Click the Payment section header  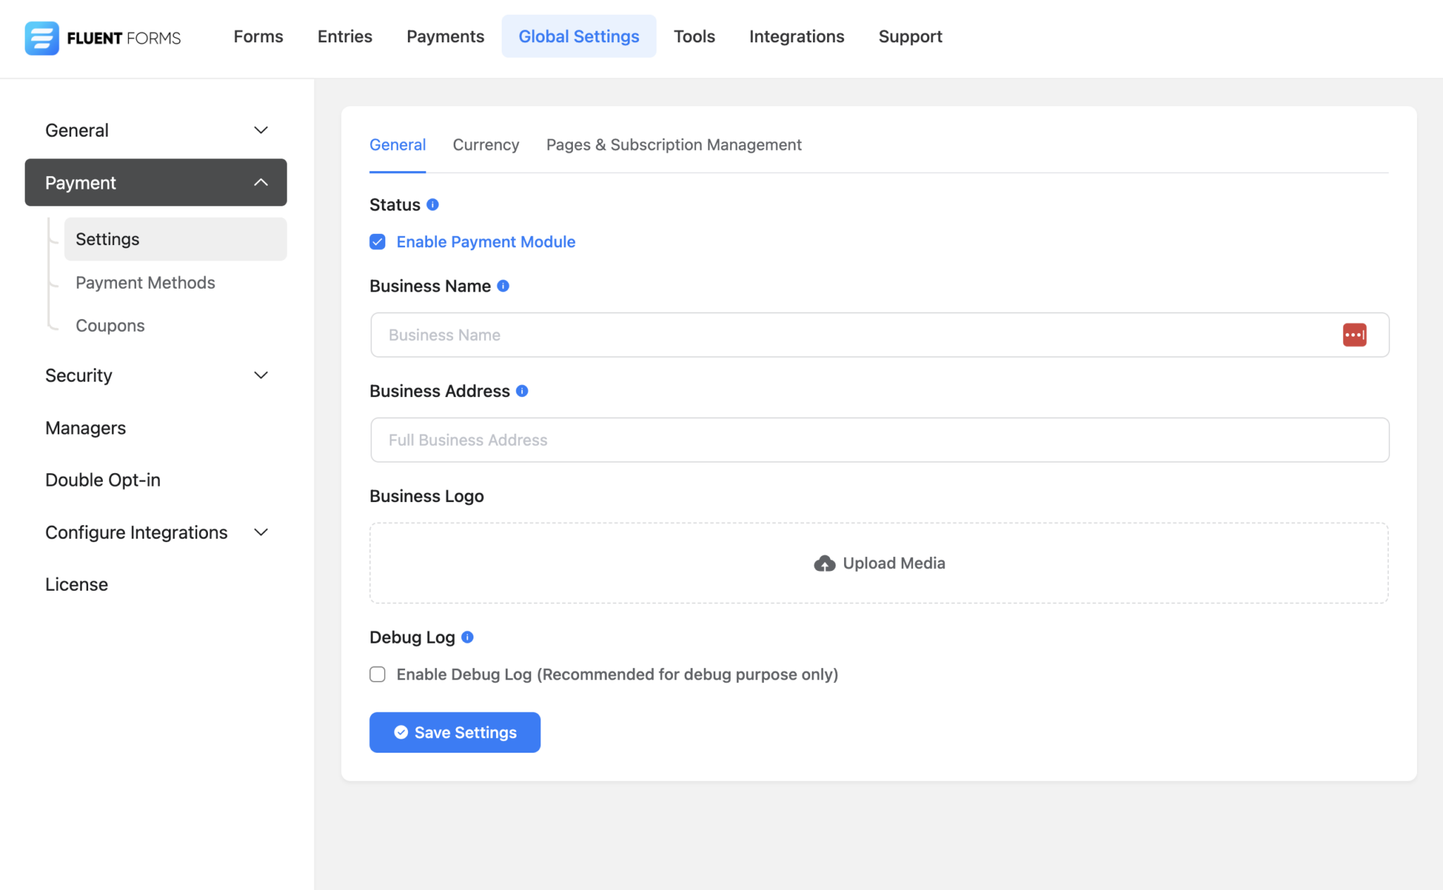(156, 182)
